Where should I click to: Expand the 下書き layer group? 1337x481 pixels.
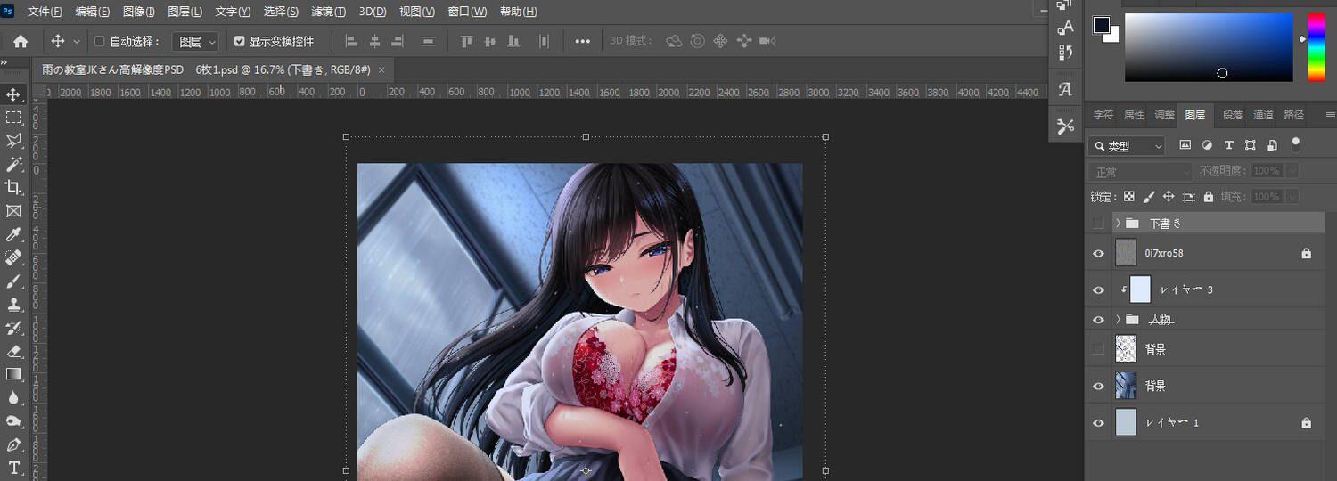click(1118, 223)
